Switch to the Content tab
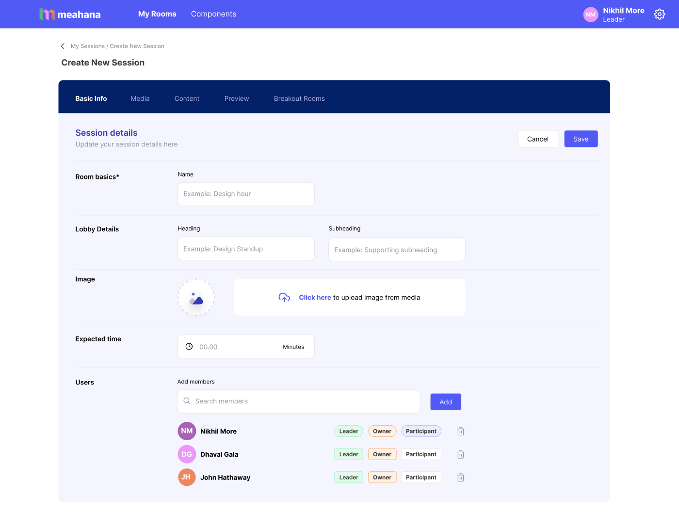Image resolution: width=679 pixels, height=526 pixels. point(187,98)
